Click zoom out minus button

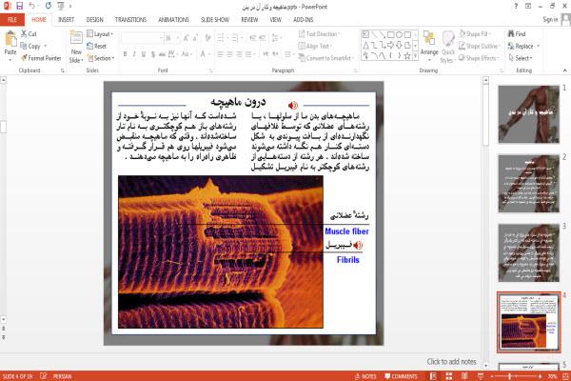click(492, 376)
